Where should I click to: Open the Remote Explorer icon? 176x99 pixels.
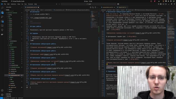coord(2,26)
